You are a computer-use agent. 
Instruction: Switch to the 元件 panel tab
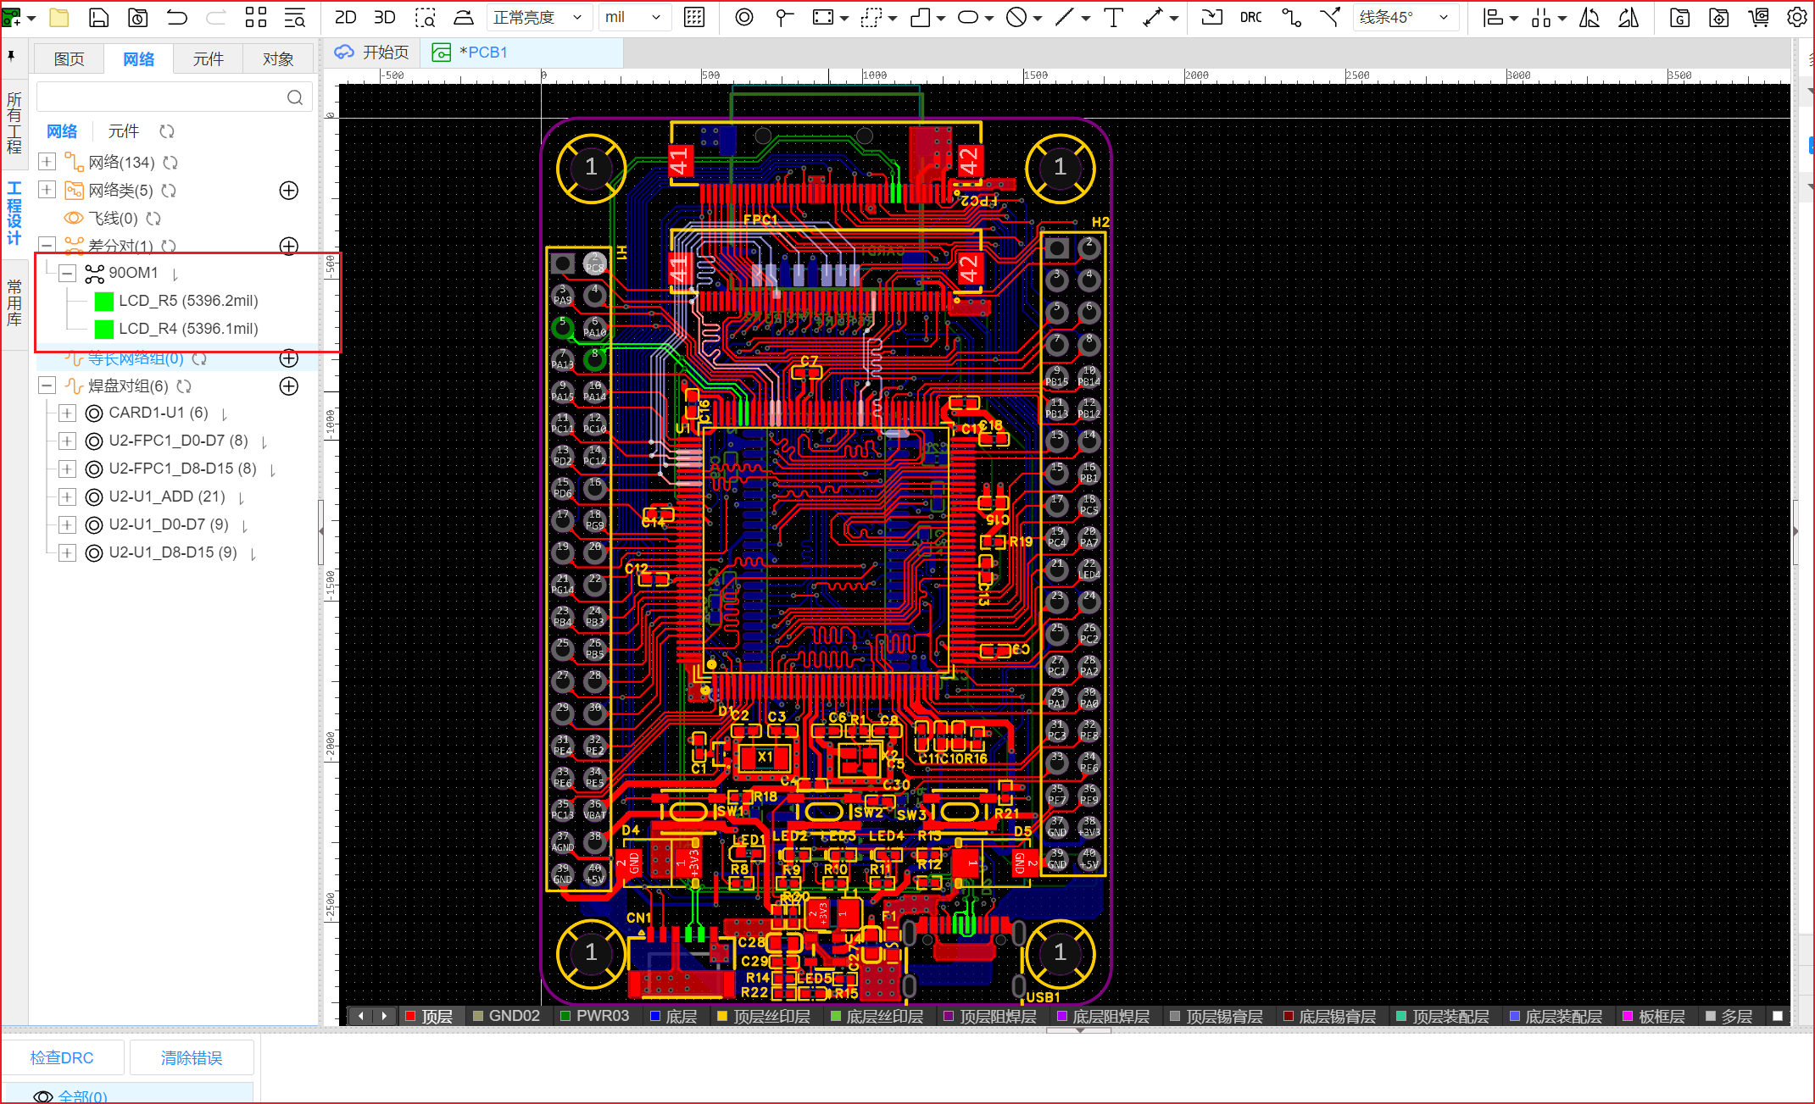tap(208, 59)
